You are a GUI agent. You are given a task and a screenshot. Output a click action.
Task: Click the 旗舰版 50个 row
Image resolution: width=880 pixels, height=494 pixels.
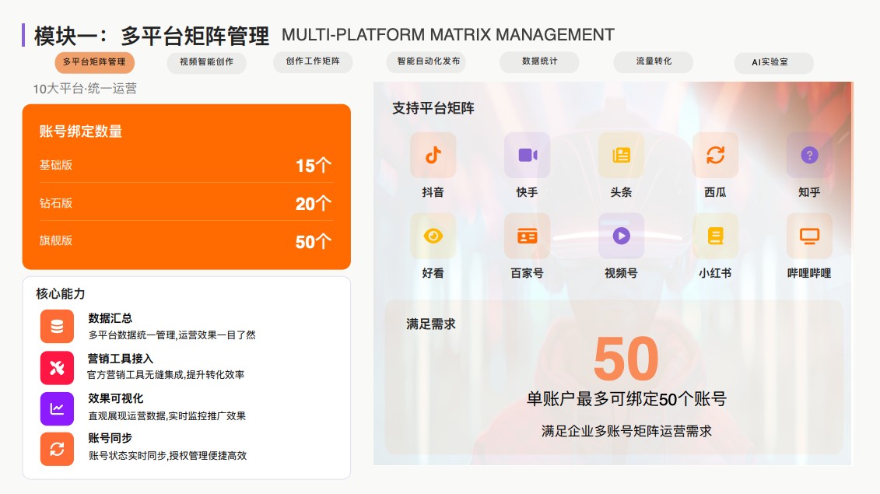point(185,241)
